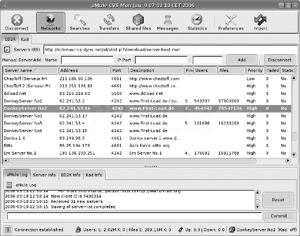This screenshot has width=300, height=236.
Task: Focus the port number field after colon
Action: coord(207,60)
